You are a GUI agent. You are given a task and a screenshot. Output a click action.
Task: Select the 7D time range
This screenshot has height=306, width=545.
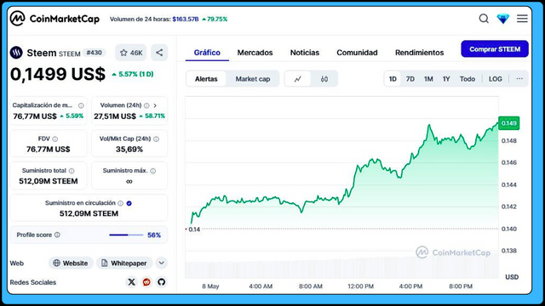pos(410,79)
